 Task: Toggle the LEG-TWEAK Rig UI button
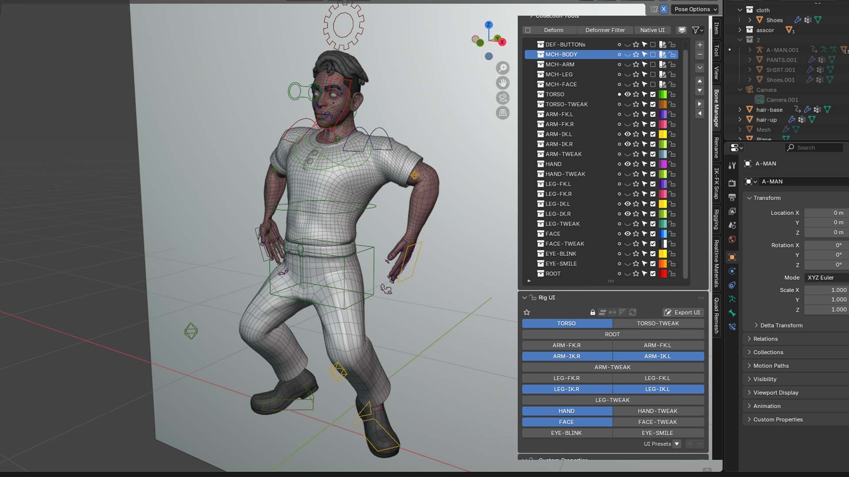(x=612, y=400)
